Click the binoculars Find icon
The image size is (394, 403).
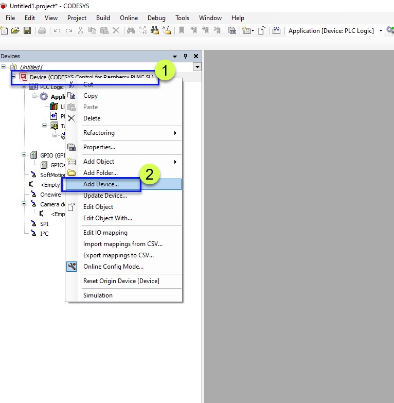click(x=131, y=31)
